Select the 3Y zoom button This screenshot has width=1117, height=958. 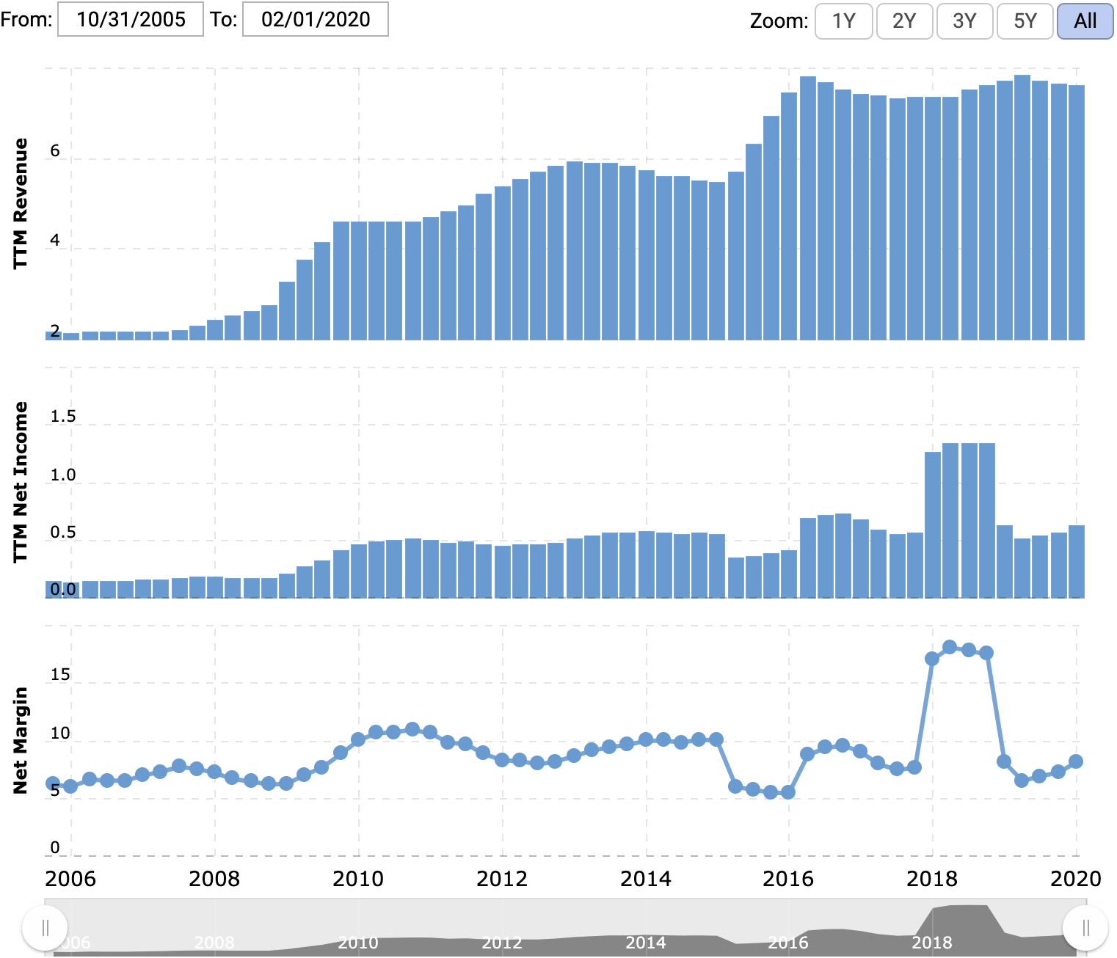click(x=964, y=21)
